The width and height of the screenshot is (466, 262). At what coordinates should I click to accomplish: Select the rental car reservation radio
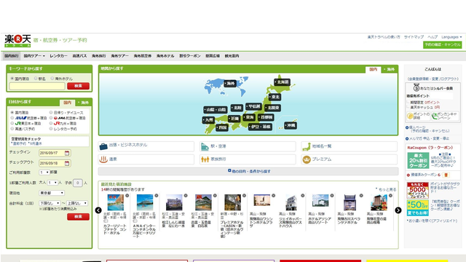[51, 129]
